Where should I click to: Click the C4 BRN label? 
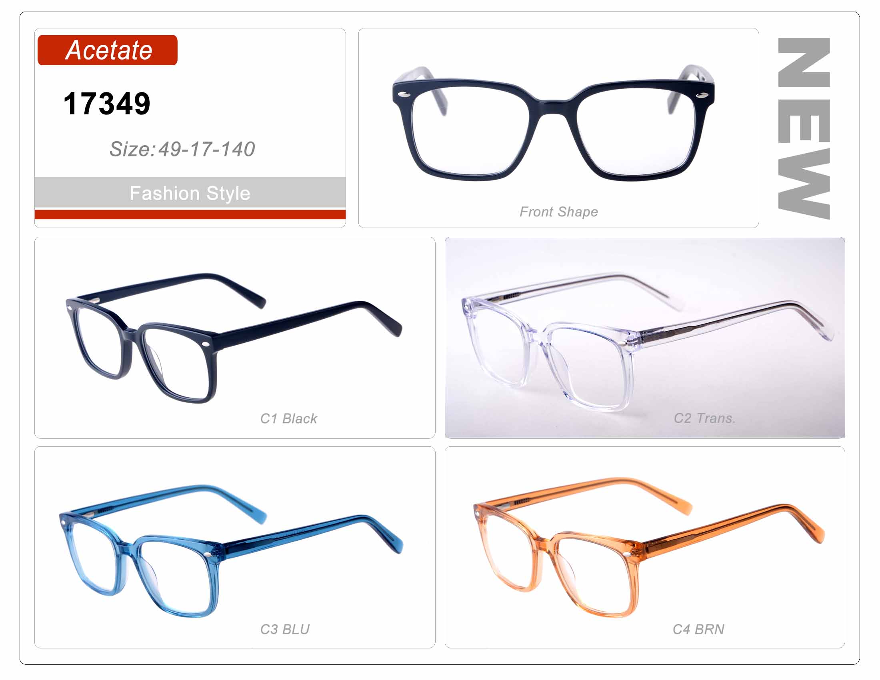click(698, 630)
